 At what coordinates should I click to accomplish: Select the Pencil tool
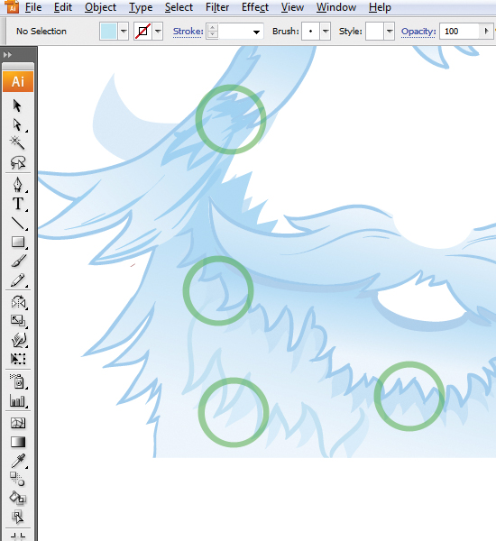click(18, 280)
